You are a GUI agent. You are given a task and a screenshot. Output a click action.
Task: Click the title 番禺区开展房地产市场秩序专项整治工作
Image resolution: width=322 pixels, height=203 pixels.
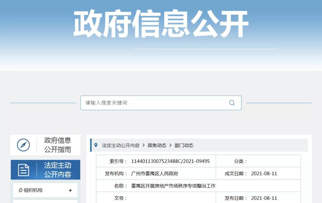(173, 186)
